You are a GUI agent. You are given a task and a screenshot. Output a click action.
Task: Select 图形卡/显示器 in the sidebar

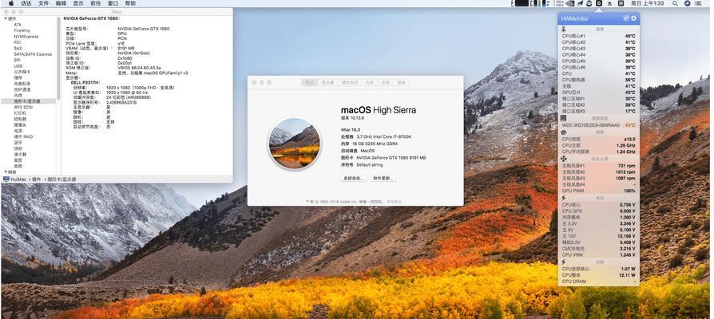[27, 101]
